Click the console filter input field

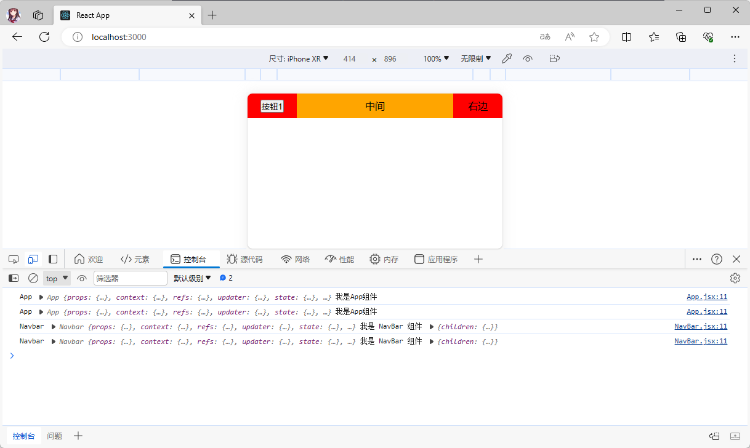click(x=130, y=278)
